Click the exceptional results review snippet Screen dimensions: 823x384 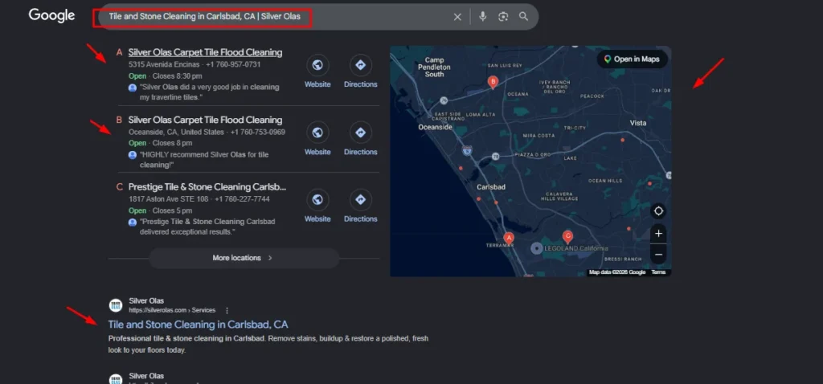tap(207, 227)
